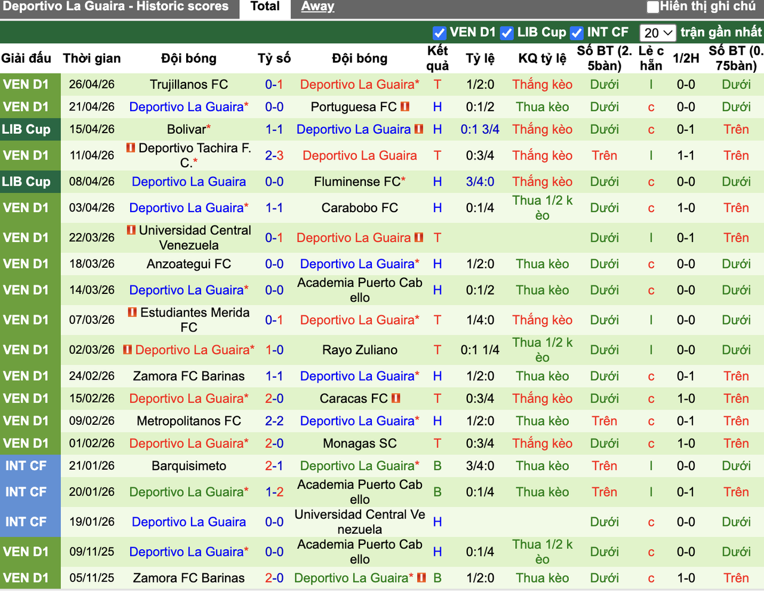Click the LIB Cup label on the 08/04/26 row
Image resolution: width=764 pixels, height=591 pixels.
tap(26, 182)
